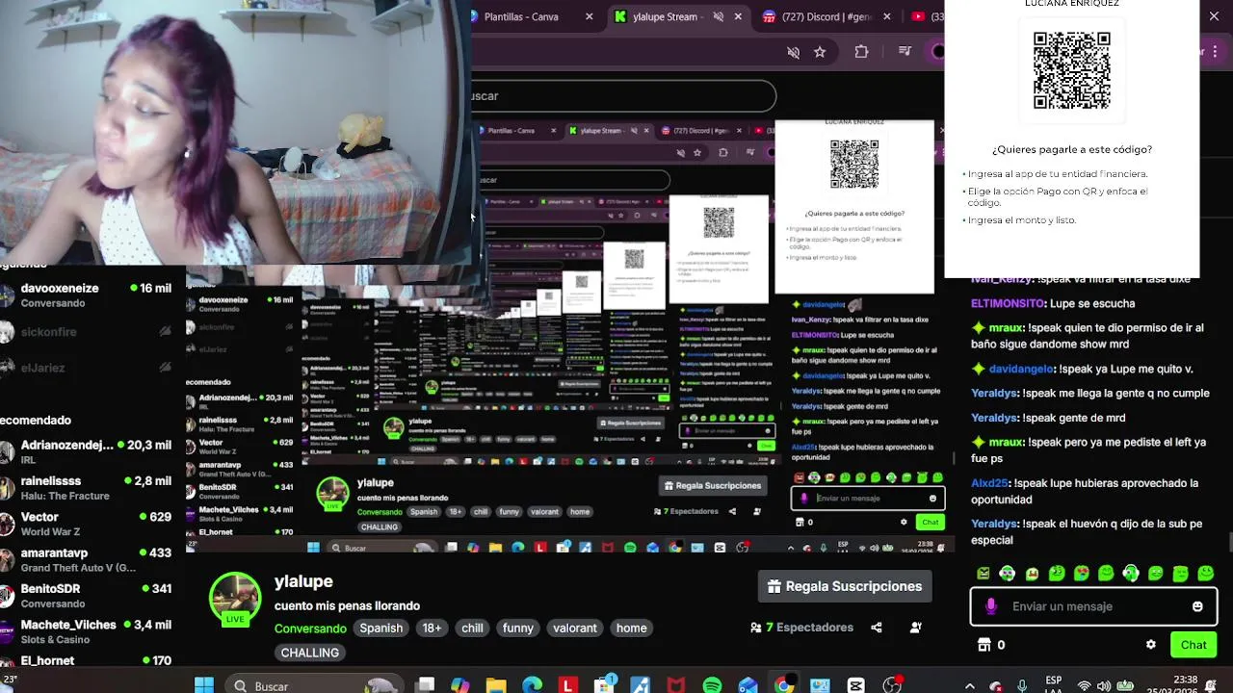Open browser extensions puzzle icon
This screenshot has height=693, width=1233.
[x=861, y=52]
